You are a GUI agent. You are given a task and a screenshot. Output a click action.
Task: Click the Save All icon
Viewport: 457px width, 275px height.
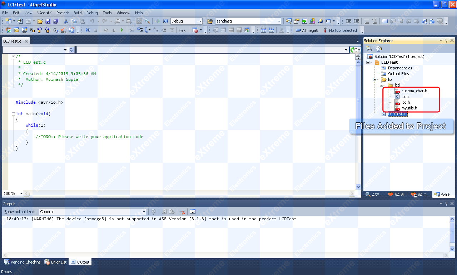click(56, 21)
